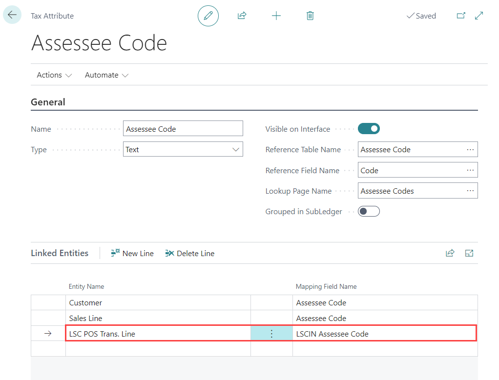The height and width of the screenshot is (380, 499).
Task: Enable the Grouped in SubLedger toggle
Action: click(369, 211)
